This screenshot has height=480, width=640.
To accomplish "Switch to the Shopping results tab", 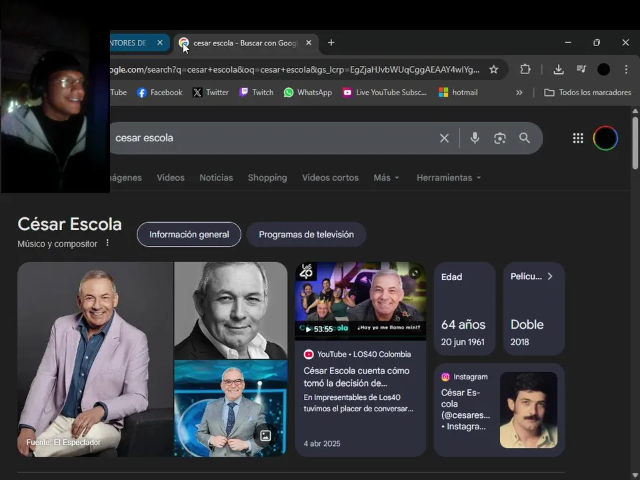I will coord(267,177).
